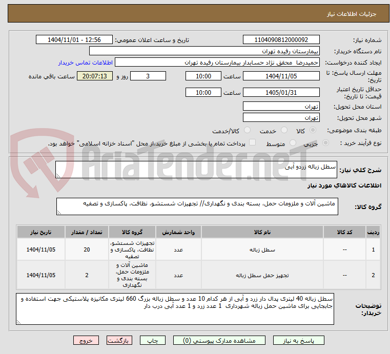Click the سطل زباله item name cell
The image size is (390, 354).
coord(262,249)
